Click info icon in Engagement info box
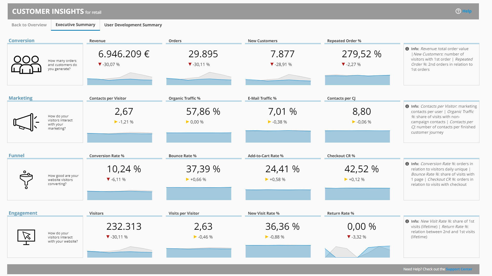The width and height of the screenshot is (492, 276). pyautogui.click(x=407, y=221)
